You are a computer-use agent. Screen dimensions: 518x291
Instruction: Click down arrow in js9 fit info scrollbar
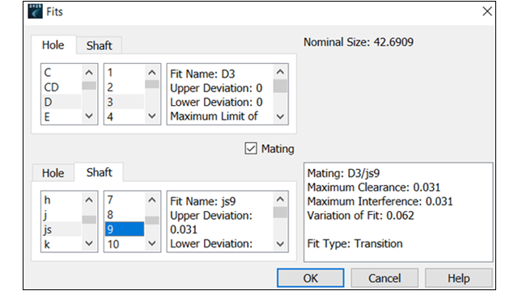(280, 244)
